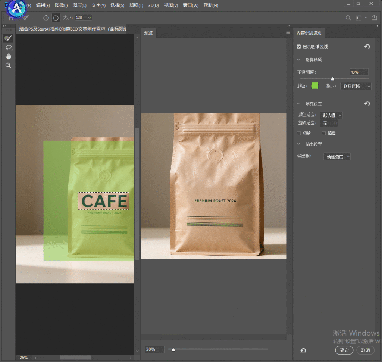This screenshot has width=382, height=362.
Task: Click the subtract-from-sampling-area minus icon
Action: [56, 18]
